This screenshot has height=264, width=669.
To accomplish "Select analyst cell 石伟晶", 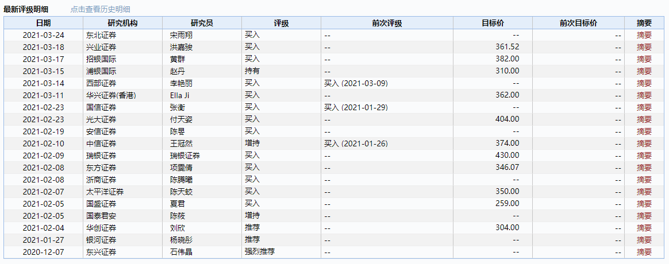I will pos(181,251).
